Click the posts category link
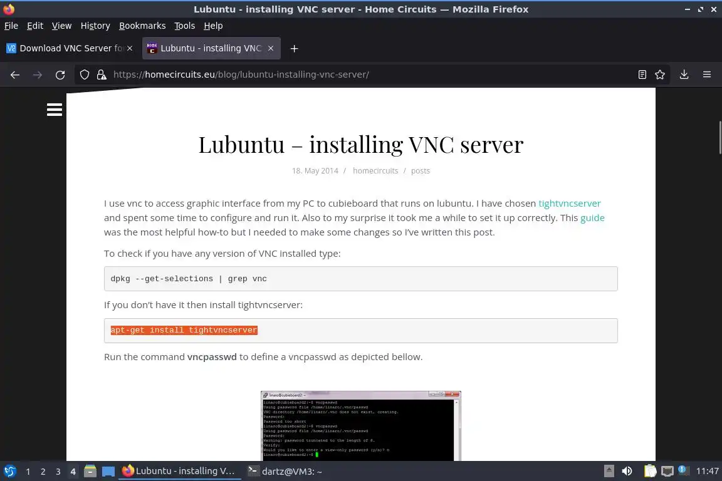 pyautogui.click(x=421, y=171)
